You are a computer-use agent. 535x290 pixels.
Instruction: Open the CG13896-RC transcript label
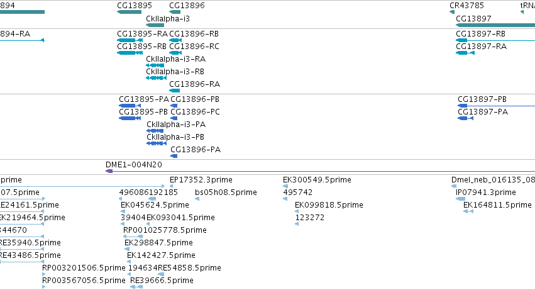click(x=194, y=47)
